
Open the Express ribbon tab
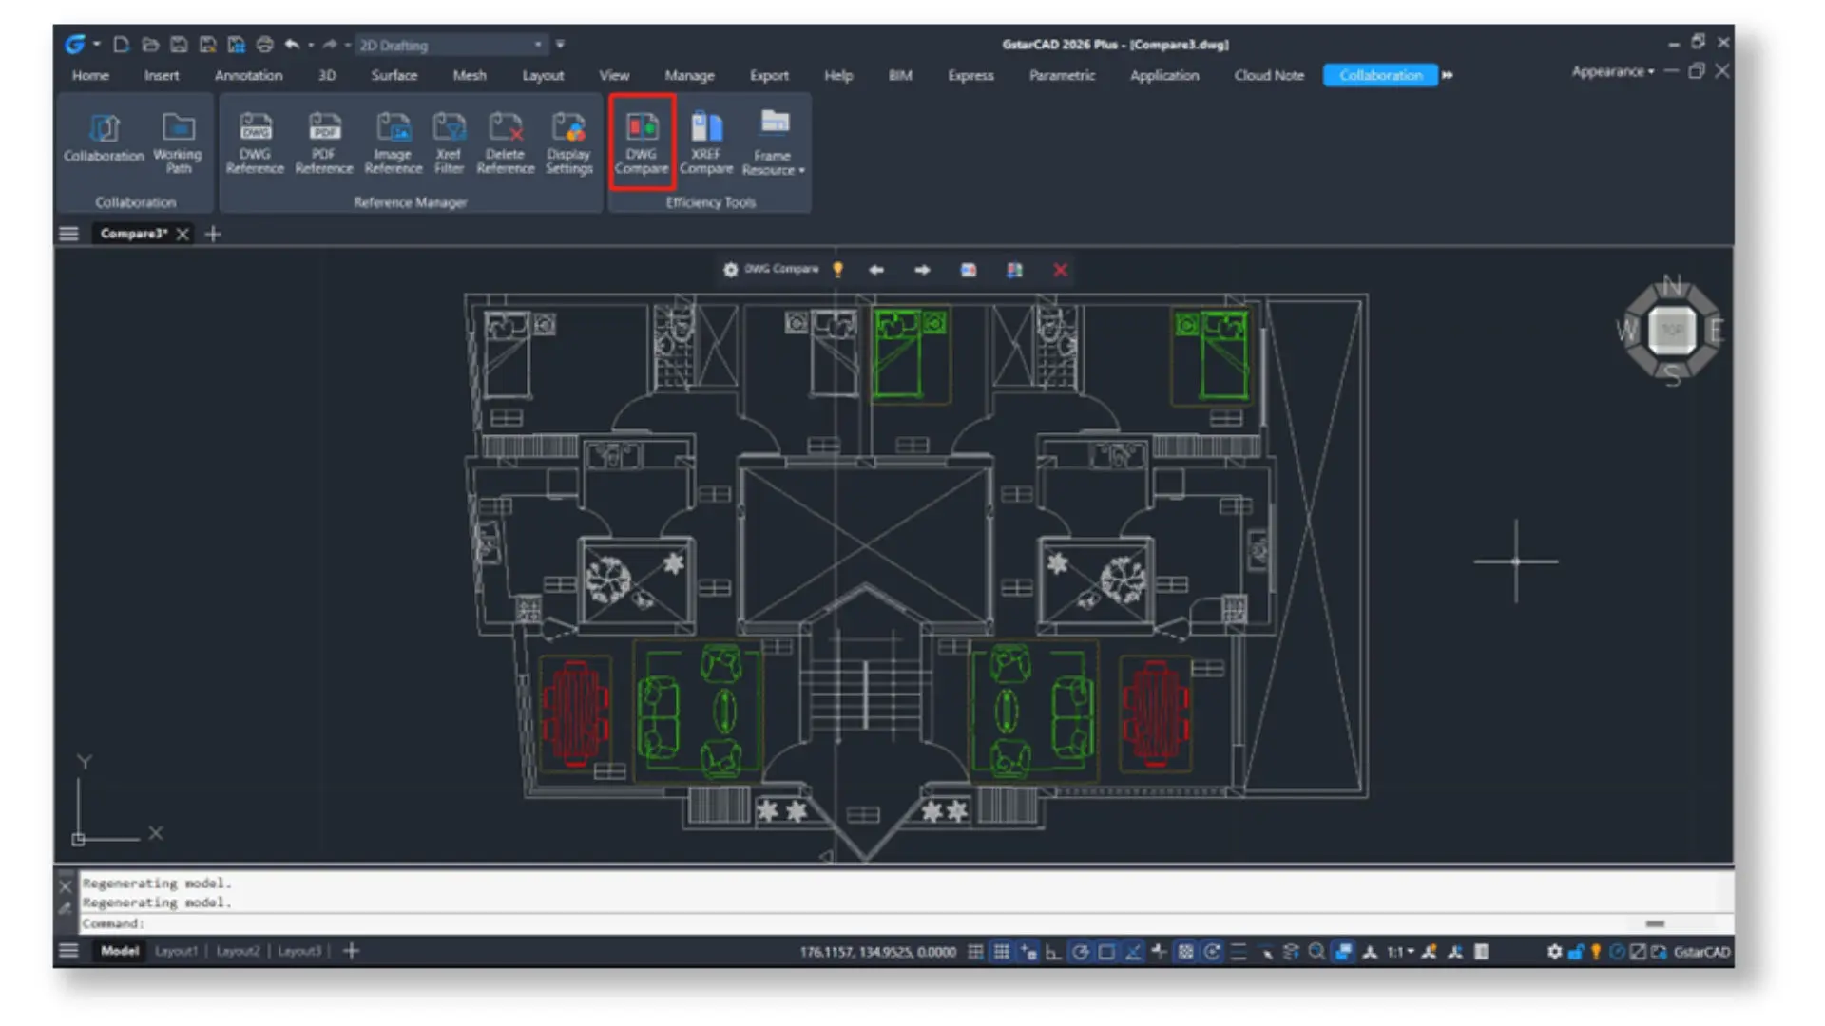pos(970,75)
